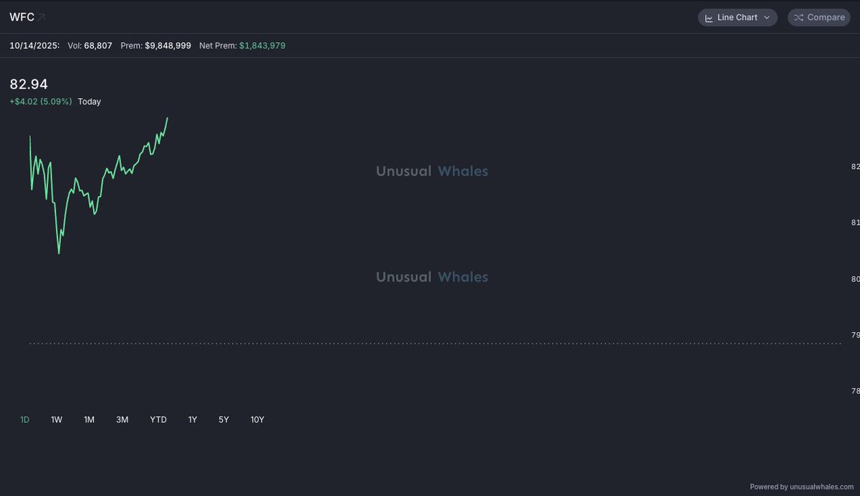Click the Today label beside the change
The height and width of the screenshot is (496, 860).
(90, 102)
